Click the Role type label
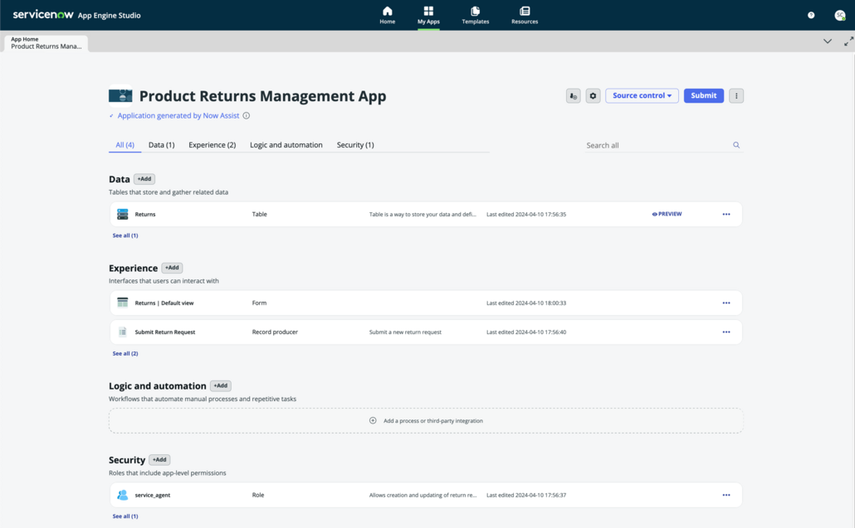Image resolution: width=855 pixels, height=528 pixels. tap(258, 496)
